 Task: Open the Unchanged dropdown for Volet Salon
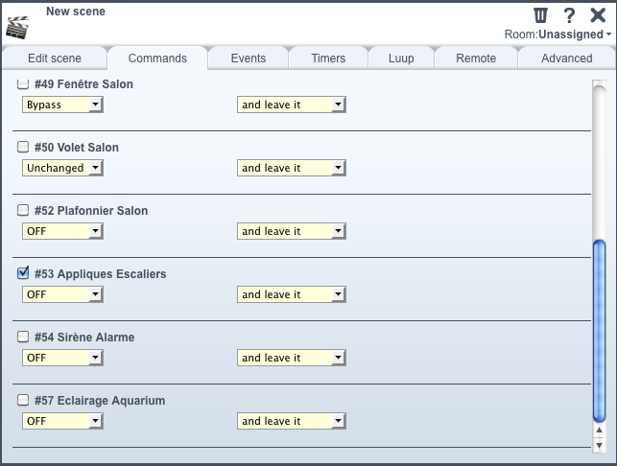tap(62, 168)
